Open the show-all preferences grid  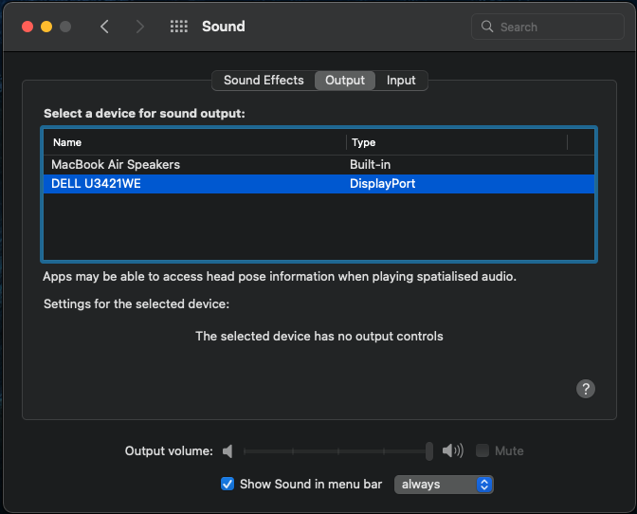click(x=178, y=27)
